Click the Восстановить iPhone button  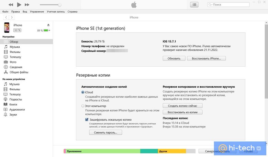206,58
